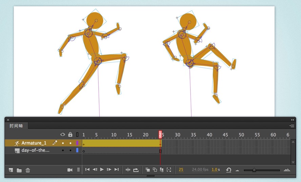
Task: Step forward one frame
Action: click(x=109, y=169)
